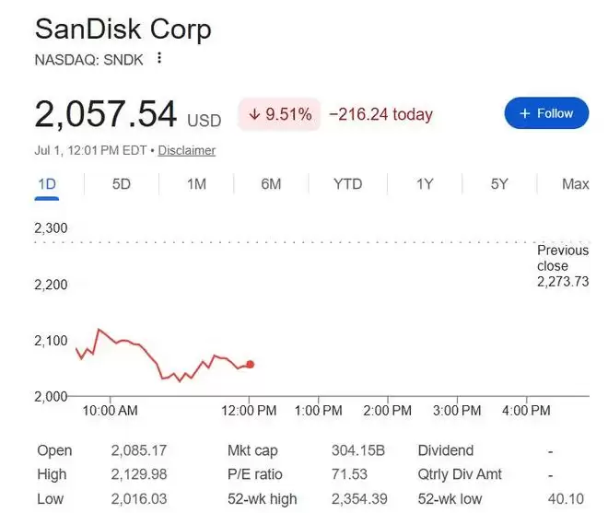608x513 pixels.
Task: Click the P/E ratio value 71.53
Action: point(349,474)
